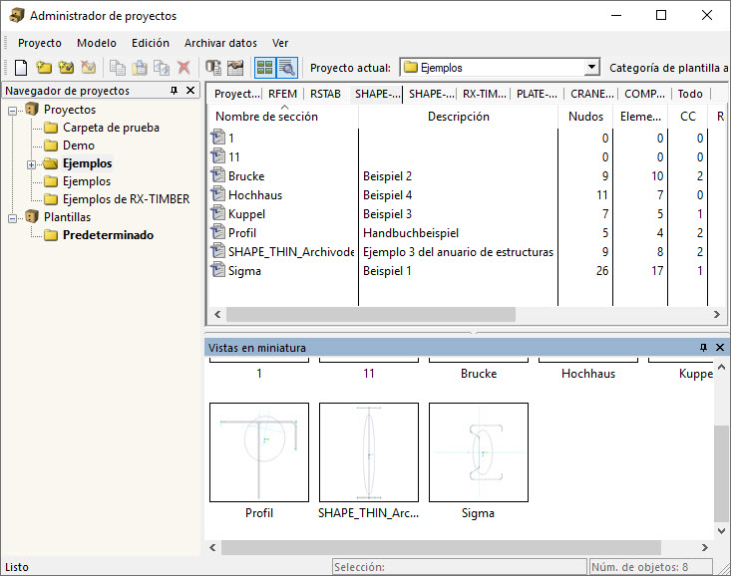Click the new folder with star toolbar icon
The image size is (731, 576).
pos(44,68)
